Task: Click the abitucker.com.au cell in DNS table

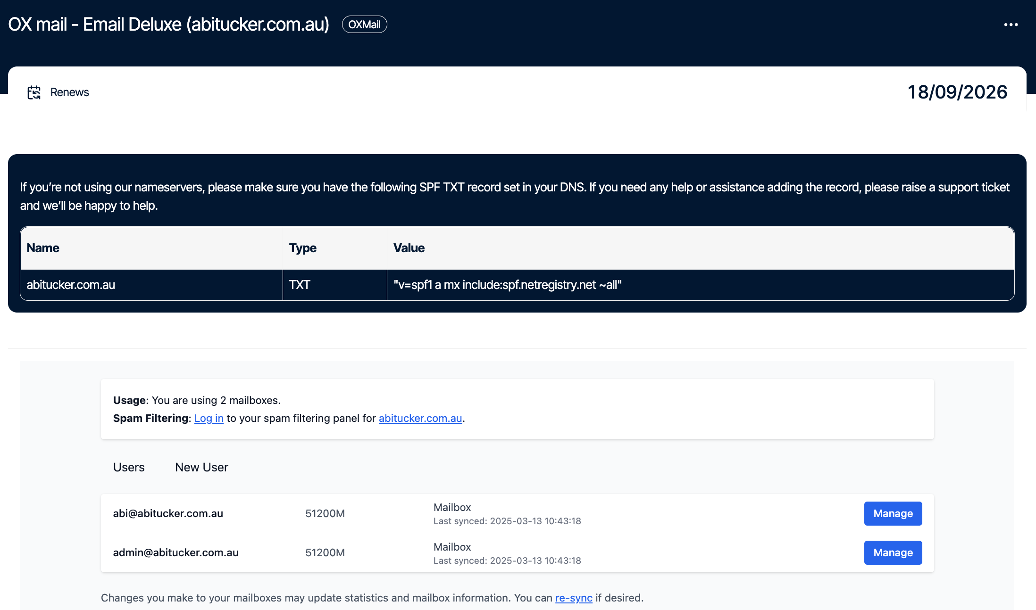Action: (71, 285)
